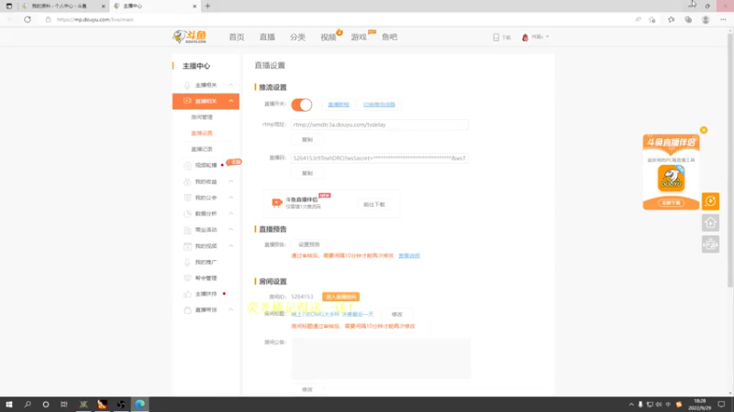
Task: Open 分类 in the top navigation
Action: [297, 37]
